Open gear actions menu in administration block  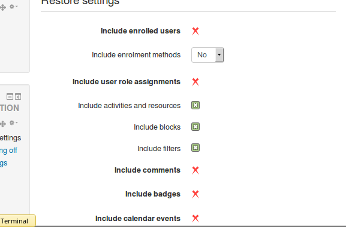tap(13, 122)
